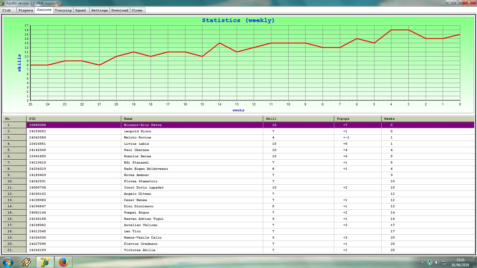Open the Training tab
Image resolution: width=477 pixels, height=268 pixels.
(x=63, y=10)
